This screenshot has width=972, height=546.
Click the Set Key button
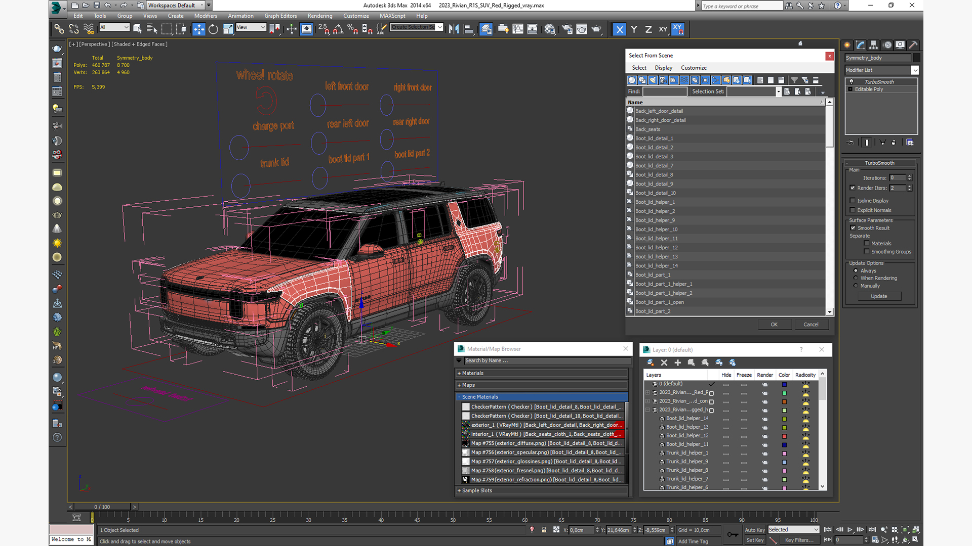pyautogui.click(x=755, y=540)
